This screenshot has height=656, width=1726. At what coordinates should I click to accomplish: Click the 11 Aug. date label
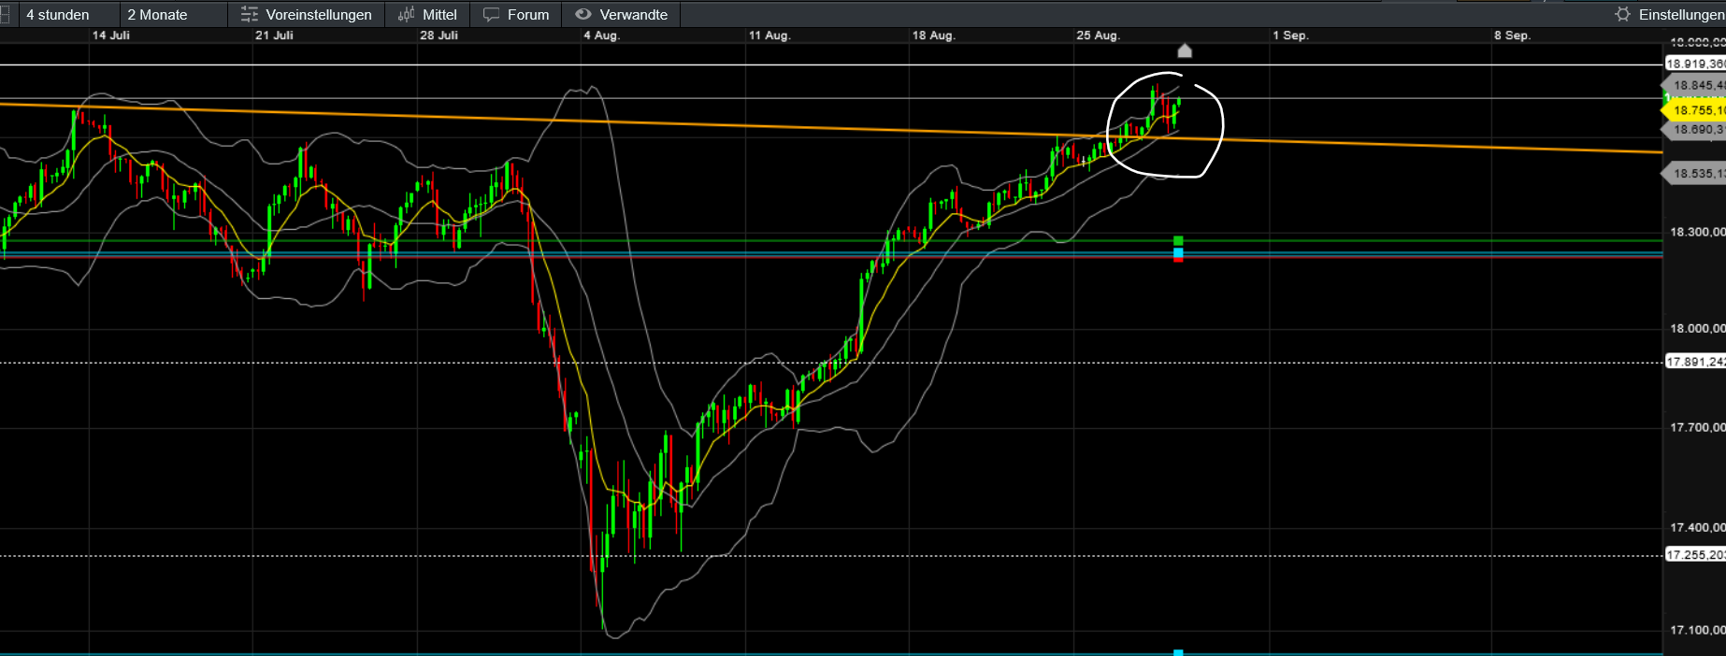[770, 36]
